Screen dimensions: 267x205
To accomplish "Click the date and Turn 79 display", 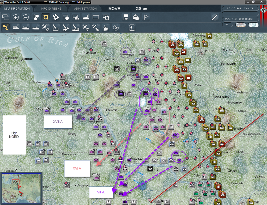I will [240, 8].
